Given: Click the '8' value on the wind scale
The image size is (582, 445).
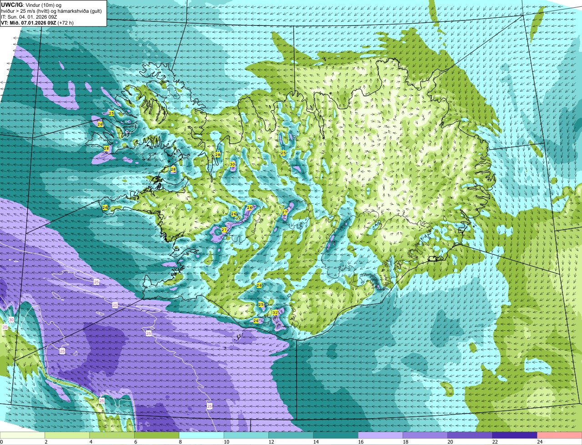Looking at the screenshot, I should [180, 441].
